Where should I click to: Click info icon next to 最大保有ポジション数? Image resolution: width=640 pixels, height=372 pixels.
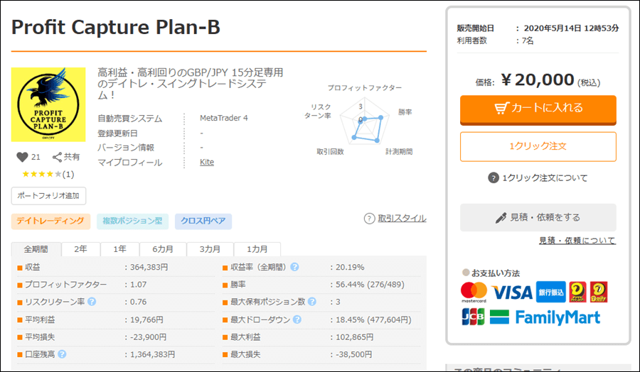click(313, 302)
